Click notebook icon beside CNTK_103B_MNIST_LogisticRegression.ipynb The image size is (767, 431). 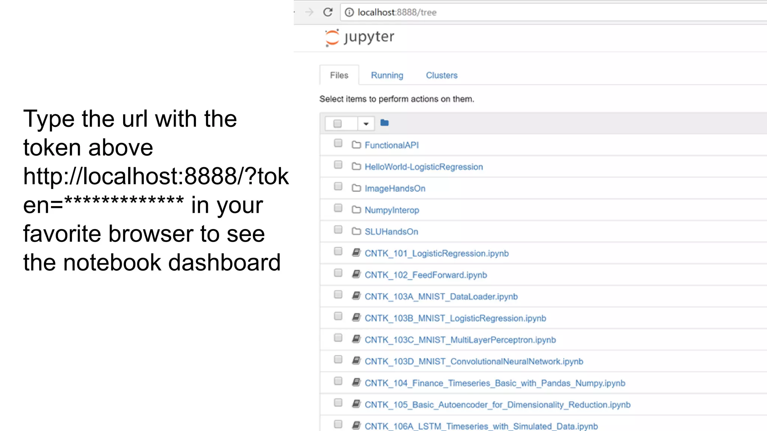click(356, 318)
